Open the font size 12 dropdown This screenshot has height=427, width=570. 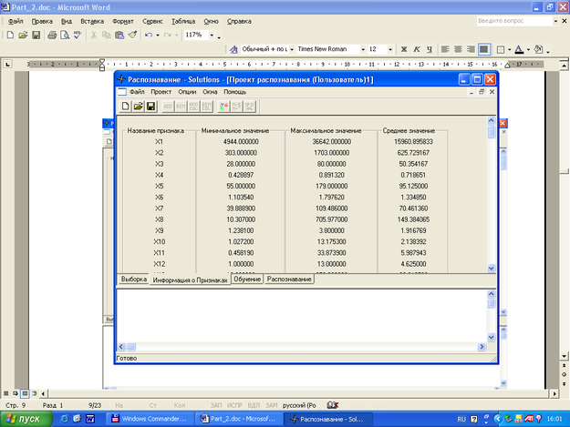391,49
